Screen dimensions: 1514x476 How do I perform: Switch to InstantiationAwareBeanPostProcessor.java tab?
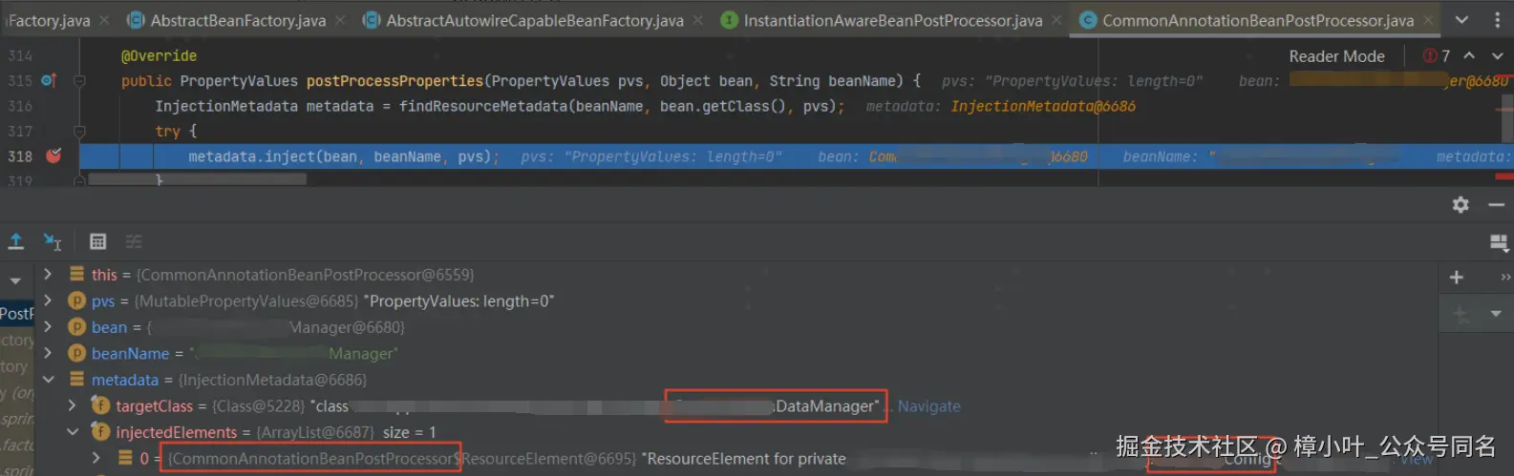click(x=893, y=20)
